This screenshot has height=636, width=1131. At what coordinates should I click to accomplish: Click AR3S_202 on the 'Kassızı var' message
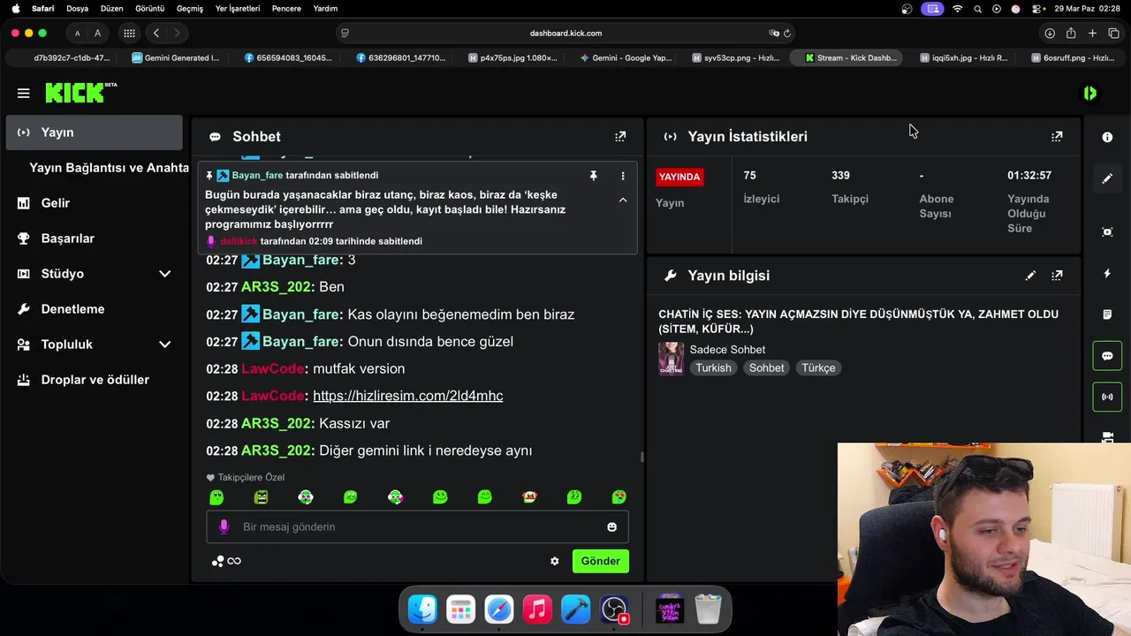pyautogui.click(x=277, y=423)
